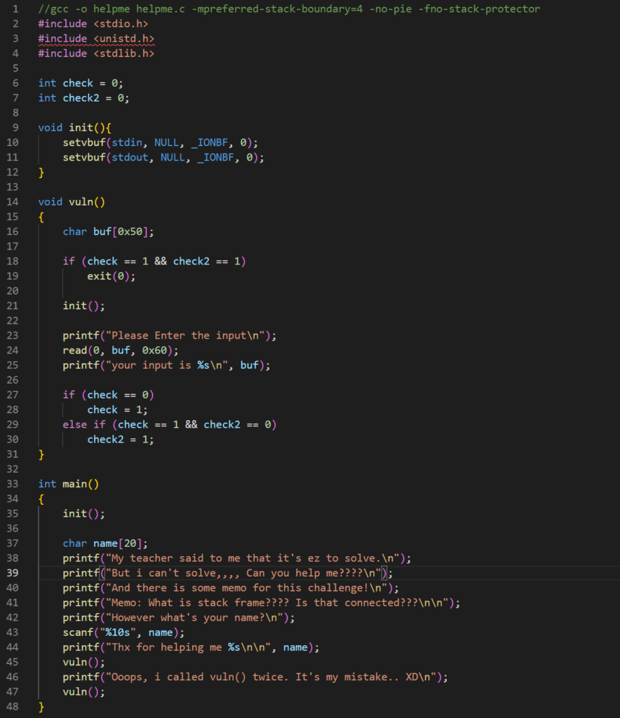This screenshot has width=620, height=718.
Task: Click the exit(0); statement
Action: point(112,276)
